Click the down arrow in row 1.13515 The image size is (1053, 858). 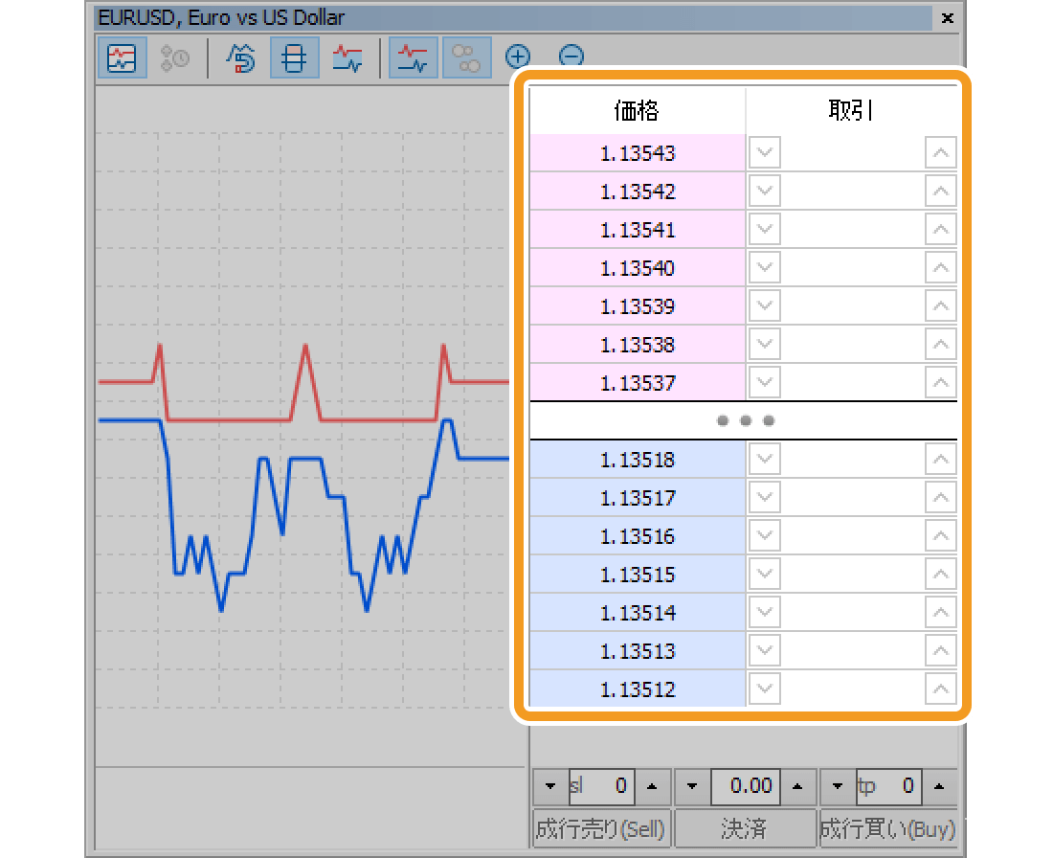pos(764,574)
